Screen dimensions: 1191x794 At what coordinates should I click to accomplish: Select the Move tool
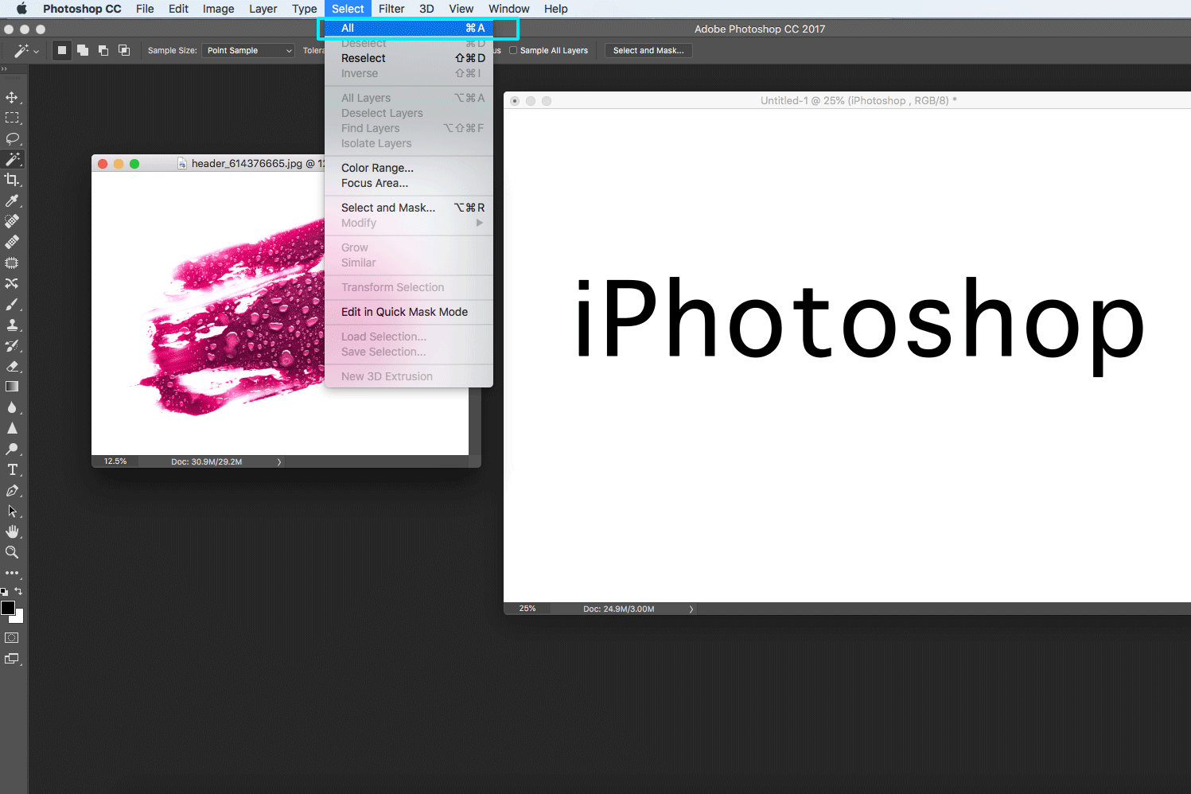point(12,97)
